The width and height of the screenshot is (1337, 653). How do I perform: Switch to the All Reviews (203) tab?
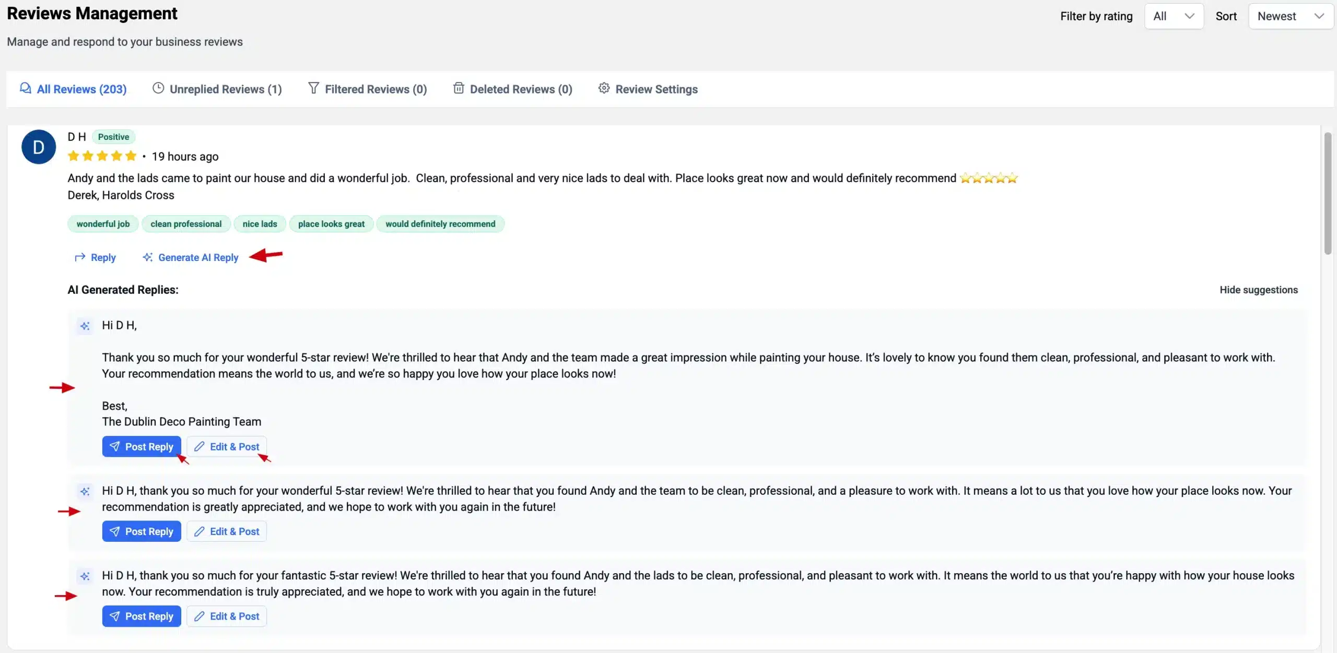point(73,89)
